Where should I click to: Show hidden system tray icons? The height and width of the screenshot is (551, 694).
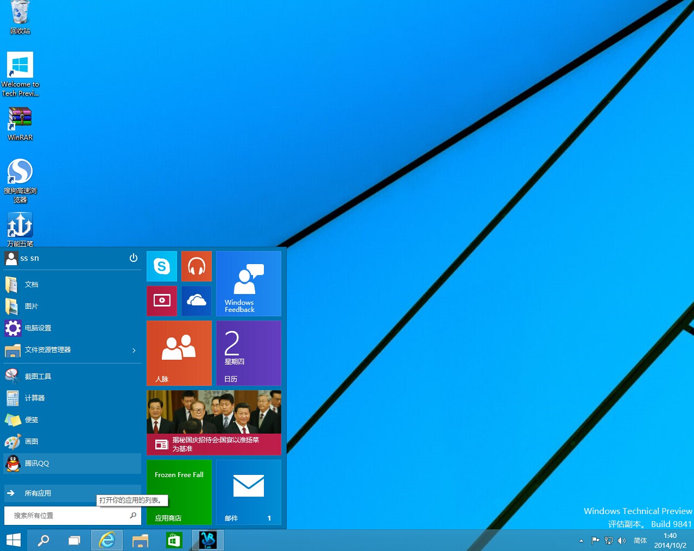click(x=581, y=541)
